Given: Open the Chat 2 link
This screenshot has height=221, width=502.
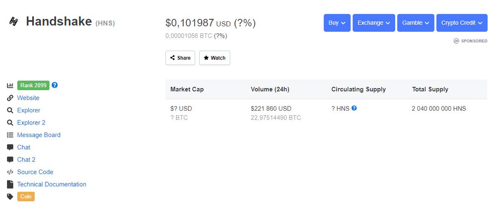Looking at the screenshot, I should pyautogui.click(x=26, y=160).
